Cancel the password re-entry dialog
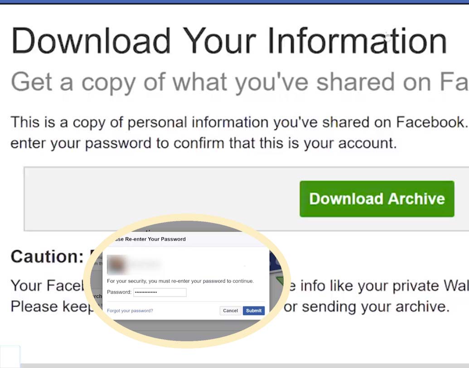The width and height of the screenshot is (469, 368). click(x=230, y=310)
